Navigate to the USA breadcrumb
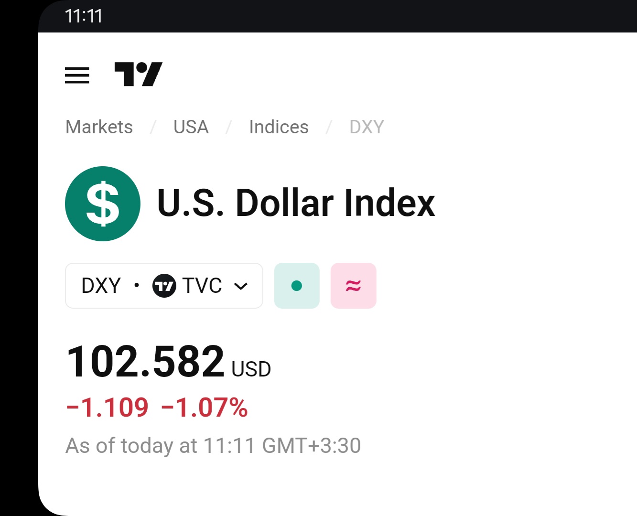Screen dimensions: 637x516 pos(191,127)
